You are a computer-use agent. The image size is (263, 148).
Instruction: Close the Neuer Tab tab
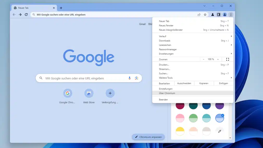54,8
